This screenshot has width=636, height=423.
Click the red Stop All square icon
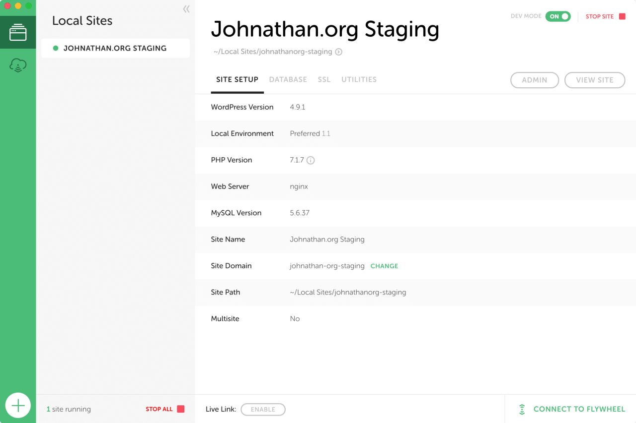tap(181, 409)
